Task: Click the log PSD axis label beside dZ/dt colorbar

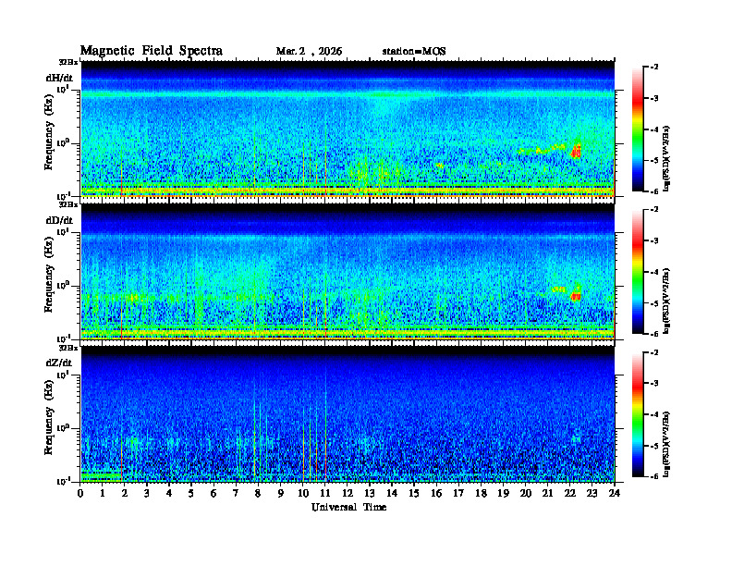Action: point(666,443)
